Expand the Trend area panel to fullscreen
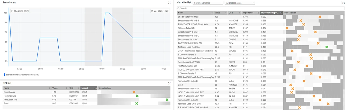The image size is (347, 110). 169,2
